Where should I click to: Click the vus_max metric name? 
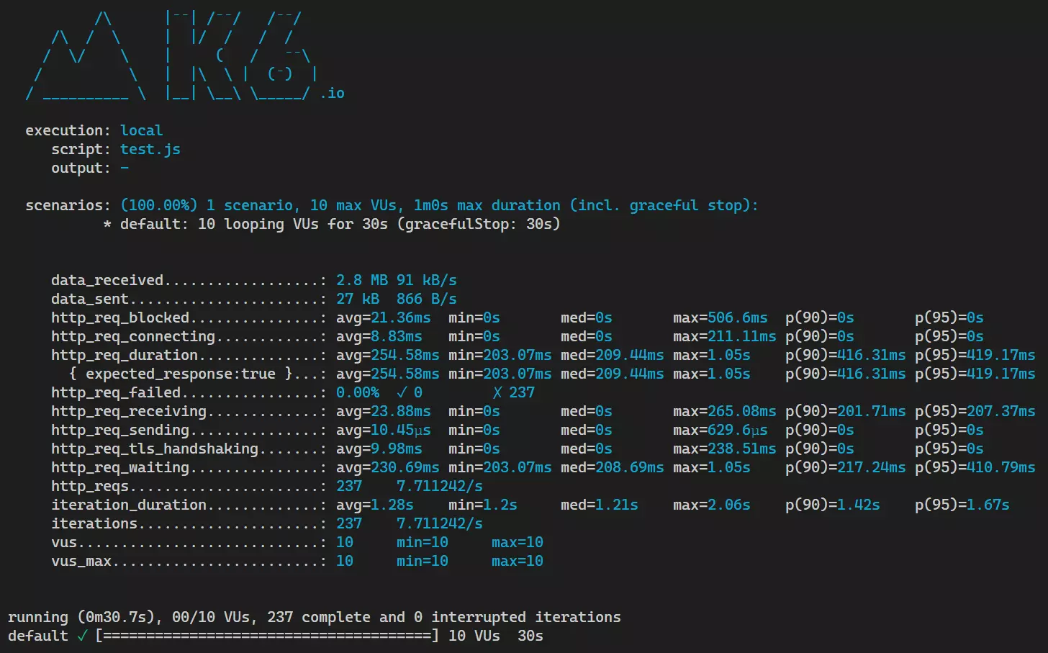(81, 561)
